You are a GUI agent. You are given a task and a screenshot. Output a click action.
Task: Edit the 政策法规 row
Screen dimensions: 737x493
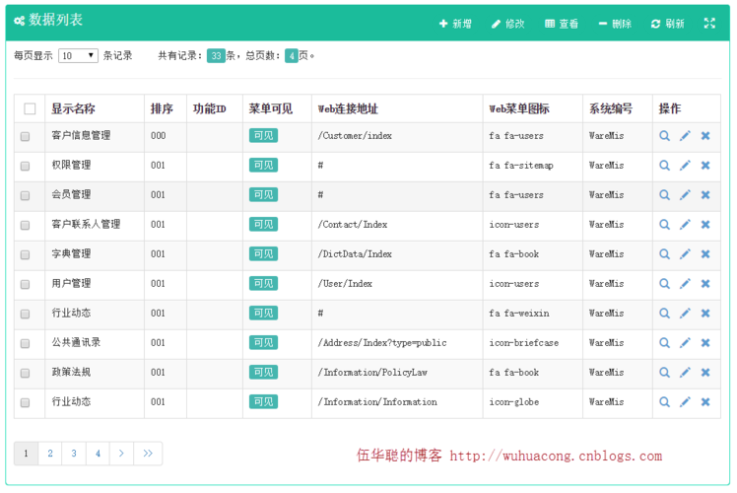click(685, 372)
